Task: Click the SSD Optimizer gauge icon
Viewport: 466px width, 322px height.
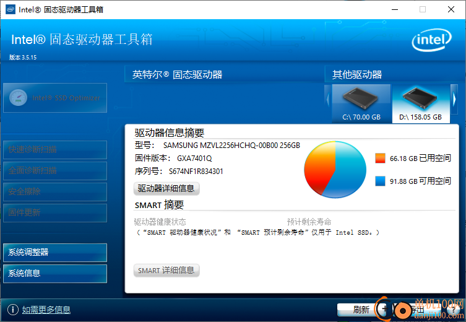Action: (18, 97)
